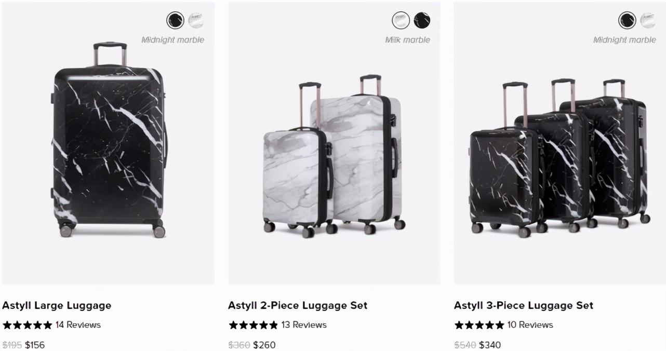Choose milk marble swatch on 2-Piece Set
Viewport: 666px width, 351px height.
[401, 21]
